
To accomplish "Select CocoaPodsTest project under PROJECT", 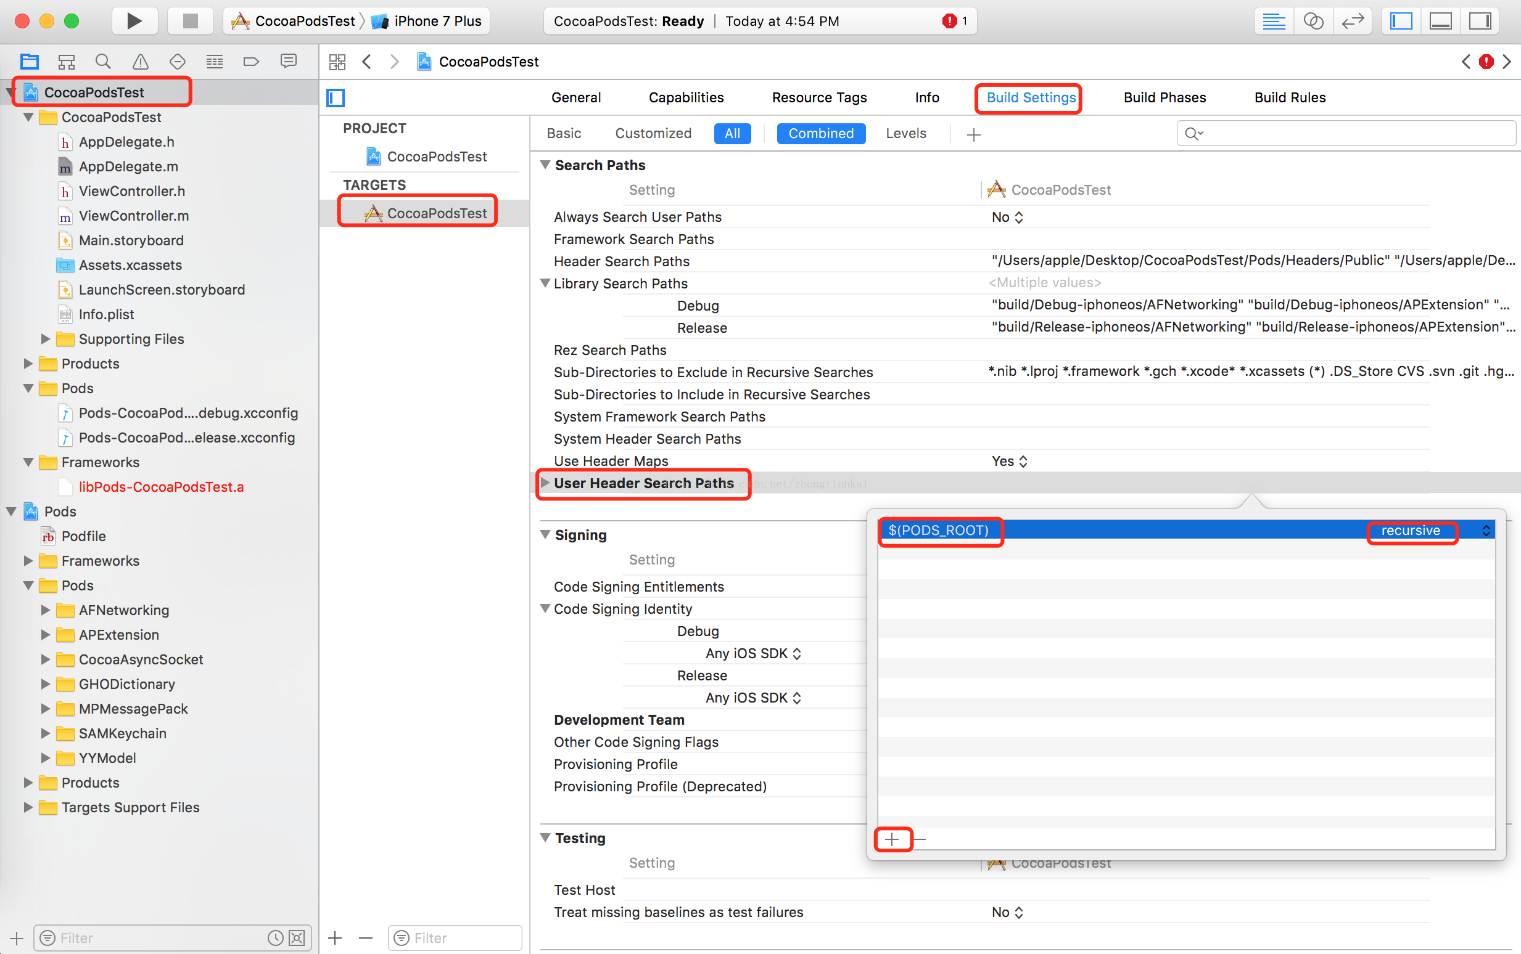I will tap(427, 157).
